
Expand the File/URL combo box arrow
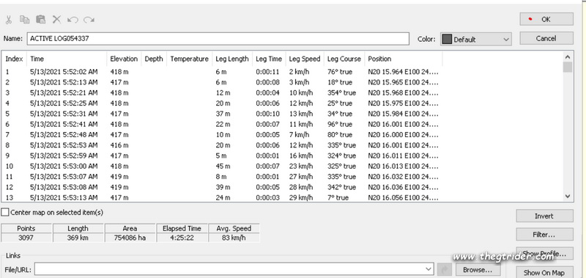pos(429,269)
